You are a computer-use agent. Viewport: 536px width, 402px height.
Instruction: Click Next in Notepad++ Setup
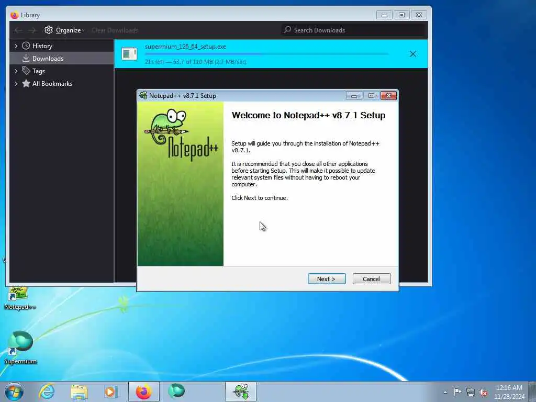pos(327,279)
